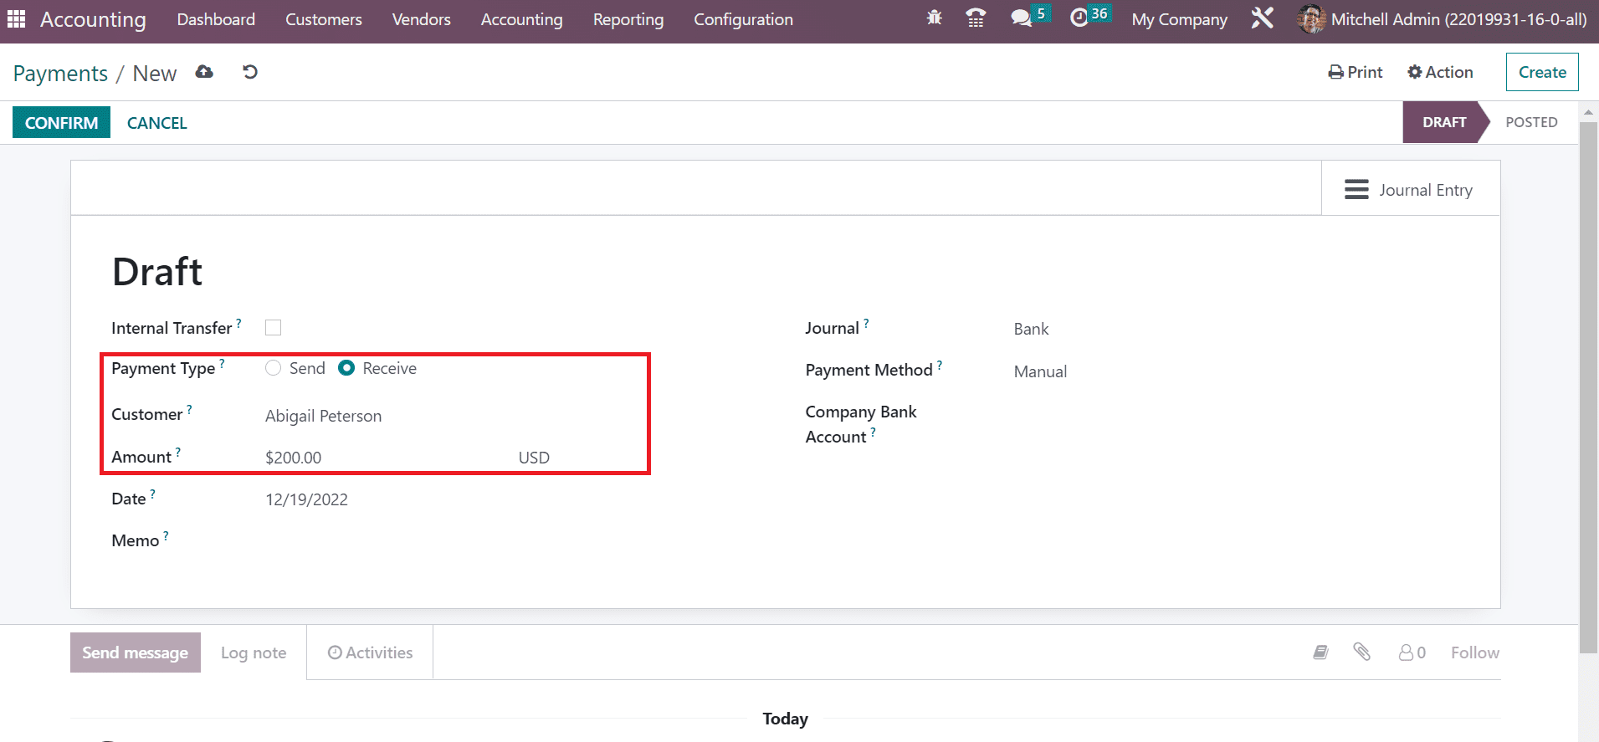Click the paperclip attachments icon

tap(1361, 652)
